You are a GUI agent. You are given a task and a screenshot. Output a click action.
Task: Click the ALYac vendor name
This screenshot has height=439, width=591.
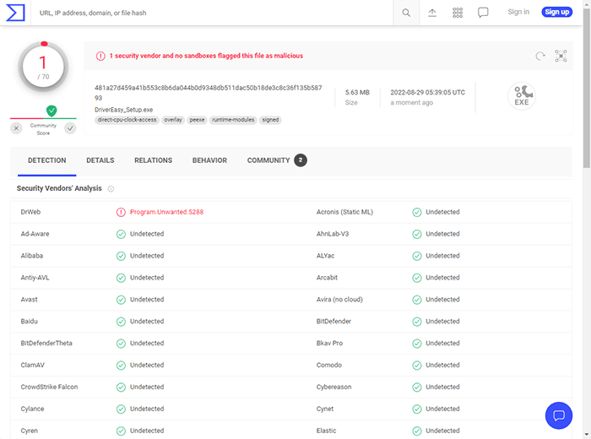(325, 256)
